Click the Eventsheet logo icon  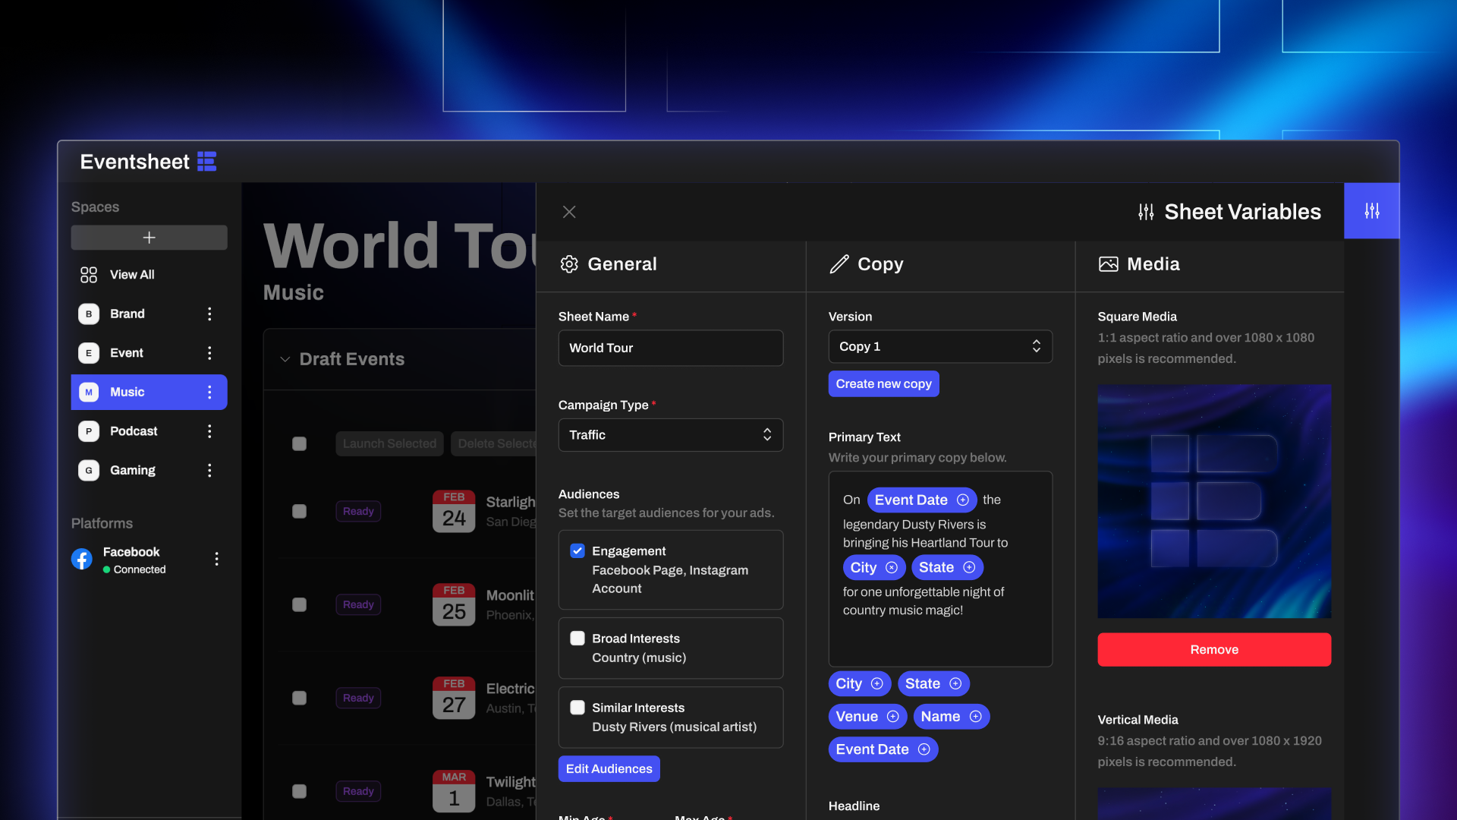point(207,161)
